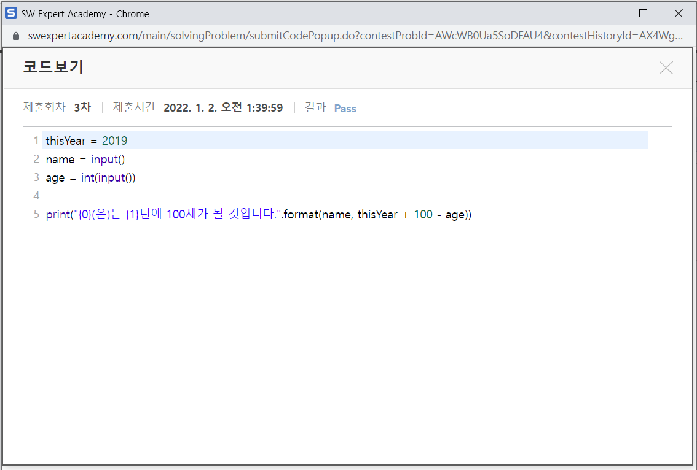
Task: Click the print statement on line 5
Action: point(258,214)
